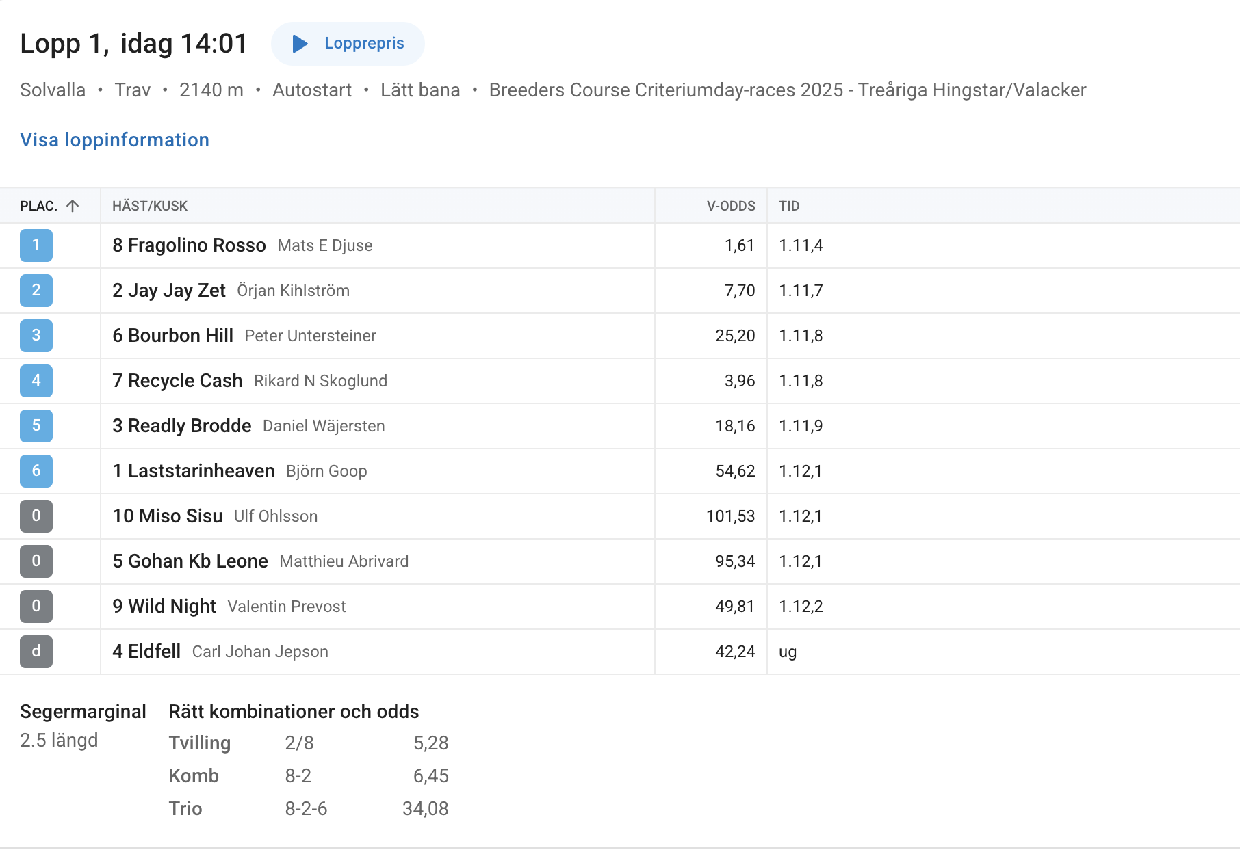Open horse 8 Fragolino Rosso
The width and height of the screenshot is (1240, 852).
pos(189,245)
